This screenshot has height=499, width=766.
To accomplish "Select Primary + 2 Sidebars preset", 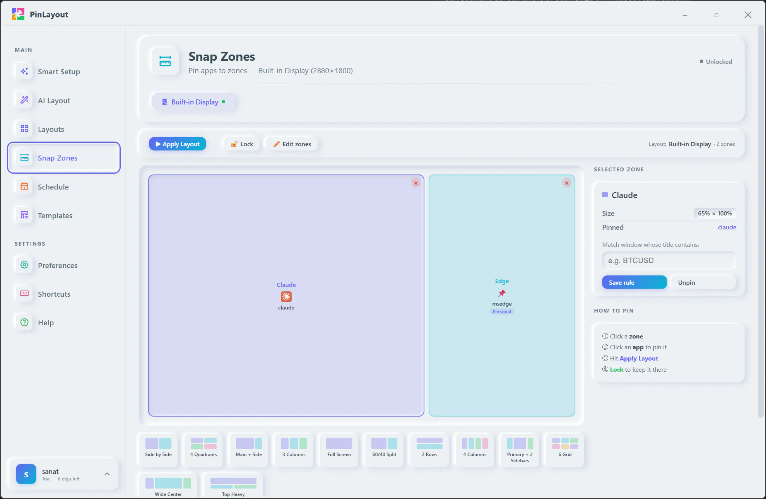I will (x=520, y=450).
